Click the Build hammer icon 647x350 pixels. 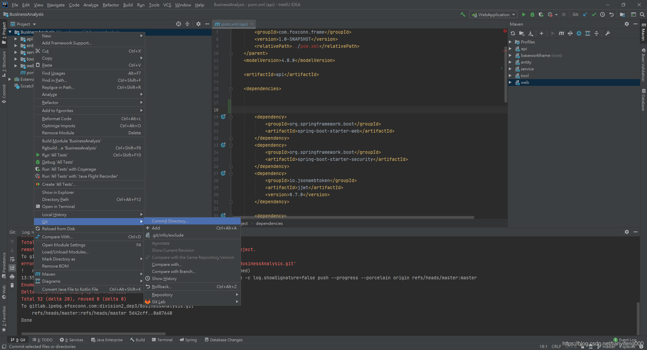463,14
